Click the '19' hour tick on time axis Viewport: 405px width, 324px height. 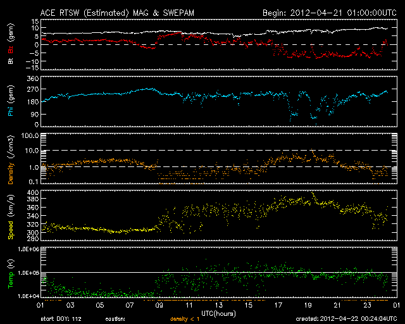[x=308, y=306]
